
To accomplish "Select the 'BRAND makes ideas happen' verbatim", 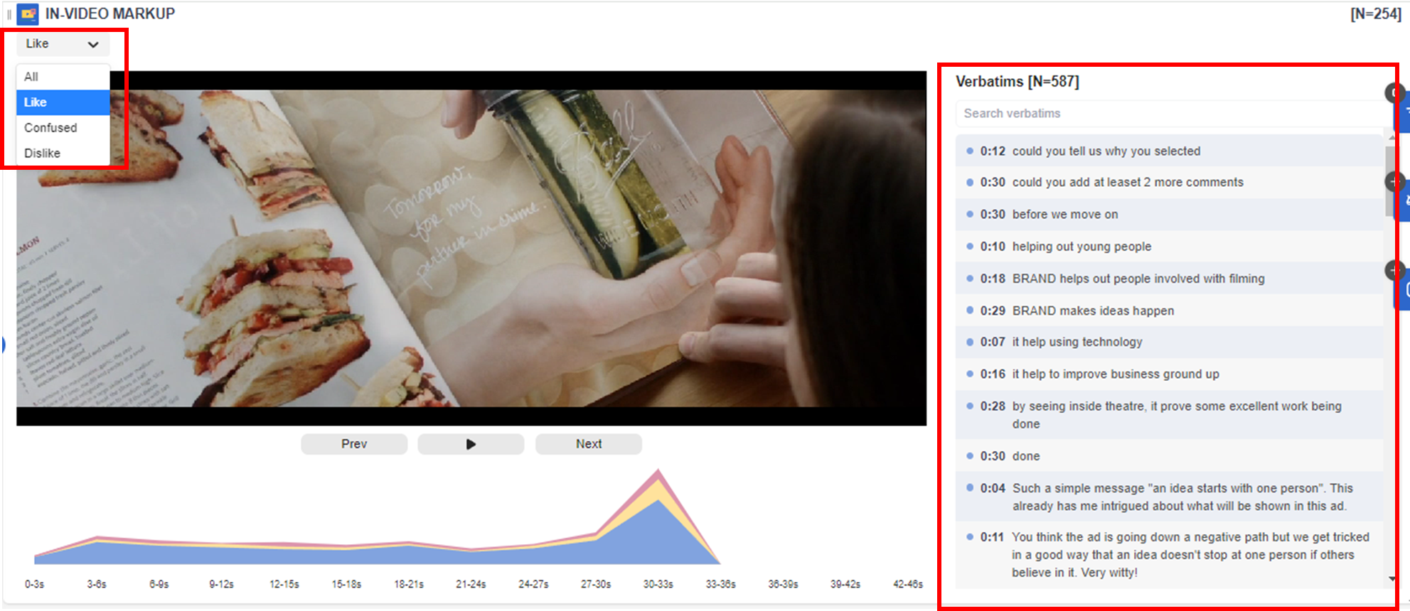I will click(x=1170, y=310).
